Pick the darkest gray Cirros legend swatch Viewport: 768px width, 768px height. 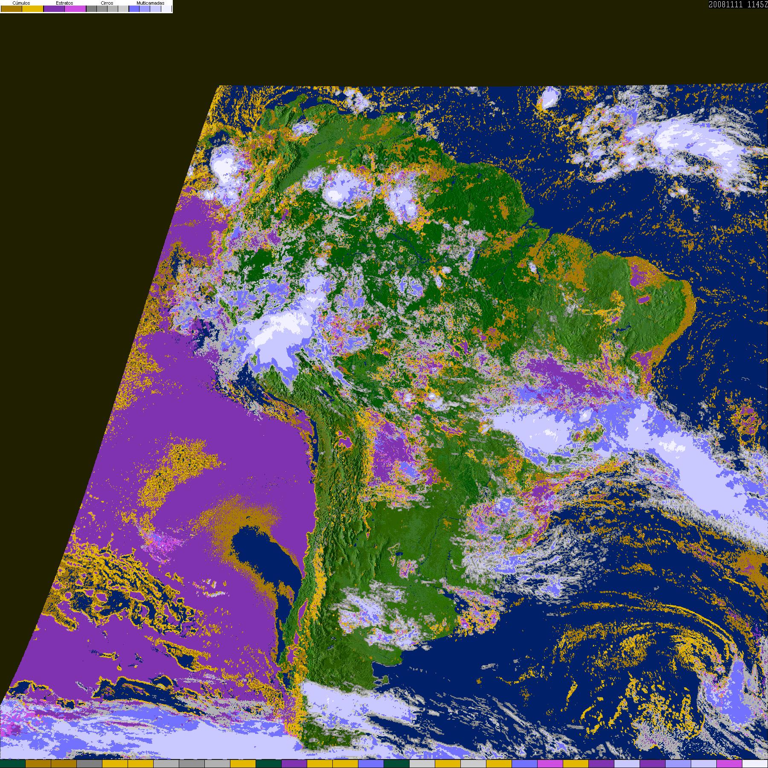[x=92, y=9]
